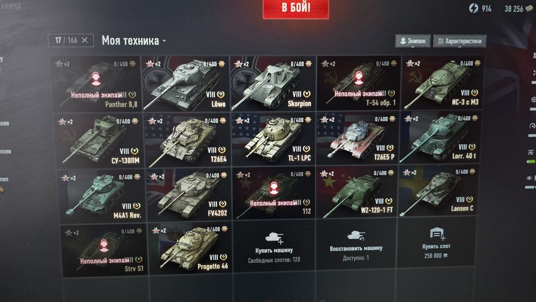Viewport: 536px width, 302px height.
Task: Click the Восстановить машину icon
Action: [x=356, y=235]
